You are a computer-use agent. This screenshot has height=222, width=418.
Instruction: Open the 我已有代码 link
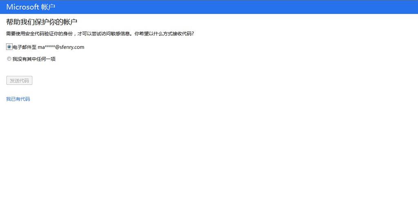click(x=18, y=99)
